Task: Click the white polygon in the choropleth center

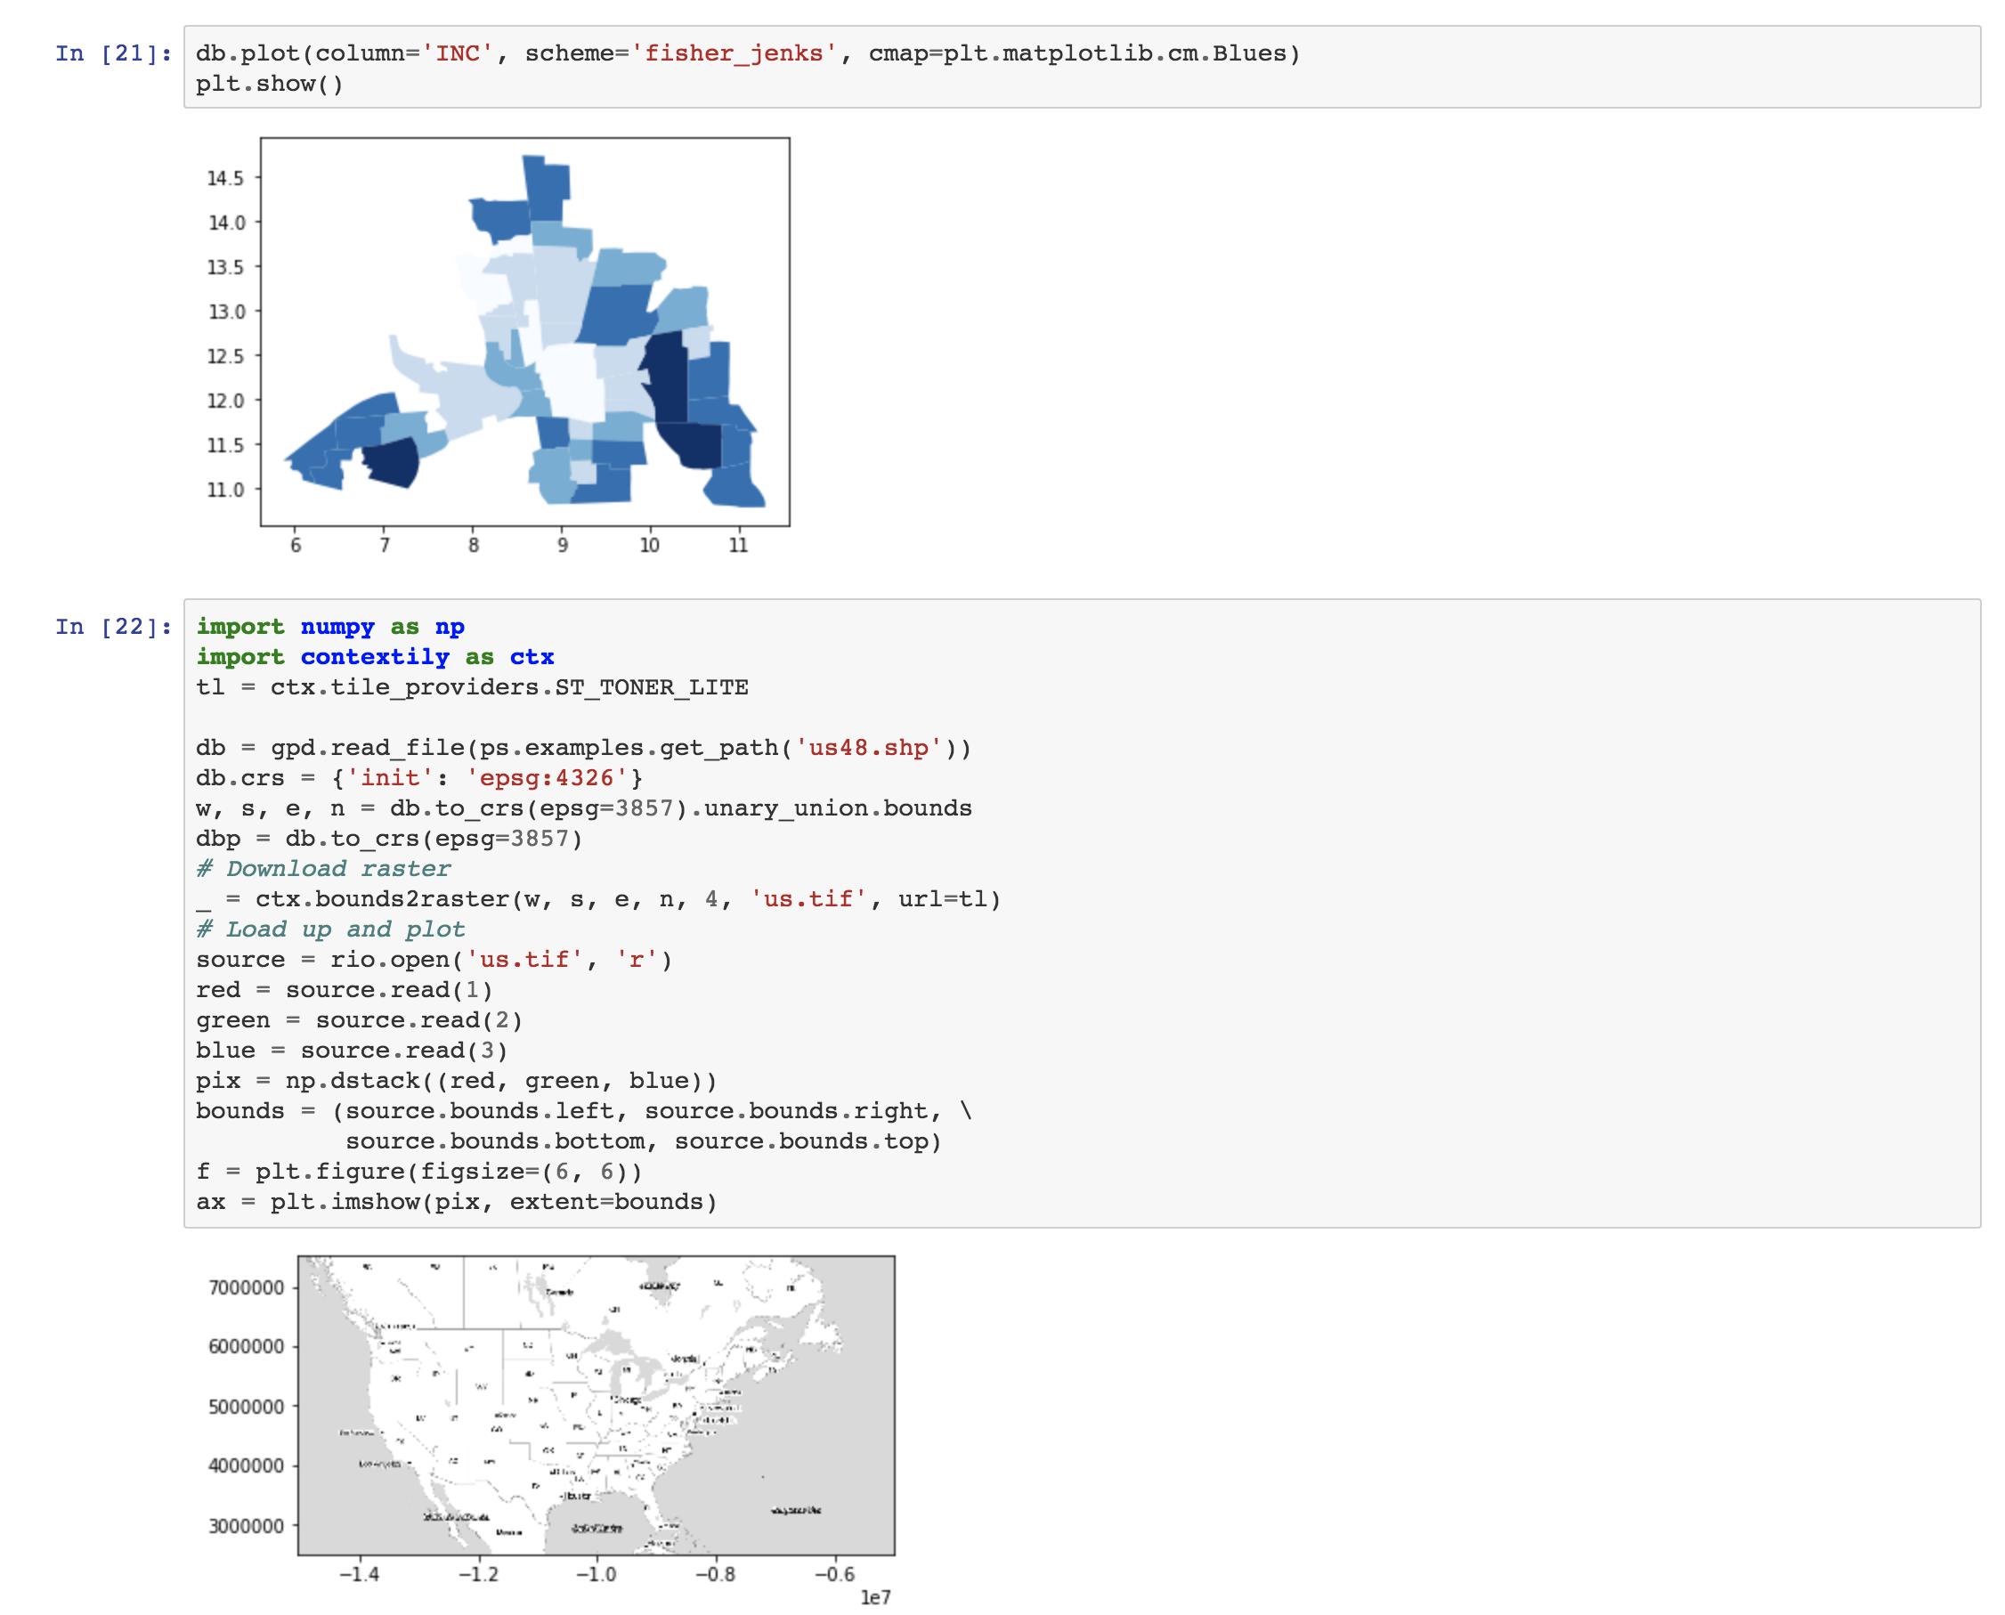Action: (x=572, y=381)
